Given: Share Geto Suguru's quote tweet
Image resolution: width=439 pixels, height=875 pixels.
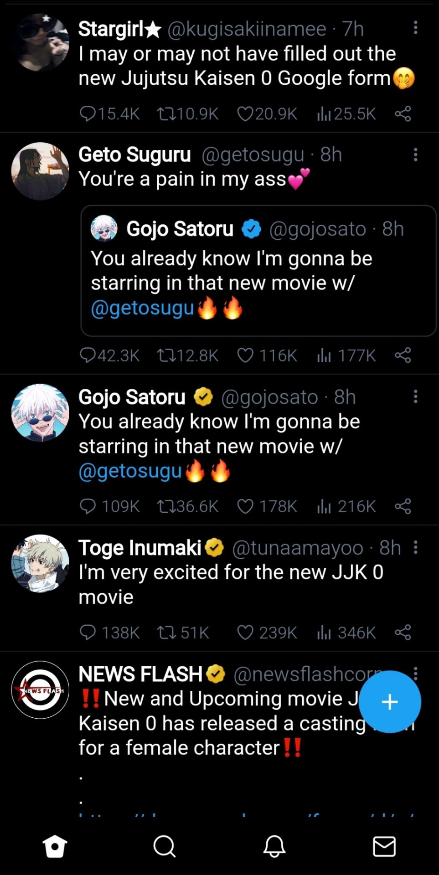Looking at the screenshot, I should coord(403,355).
